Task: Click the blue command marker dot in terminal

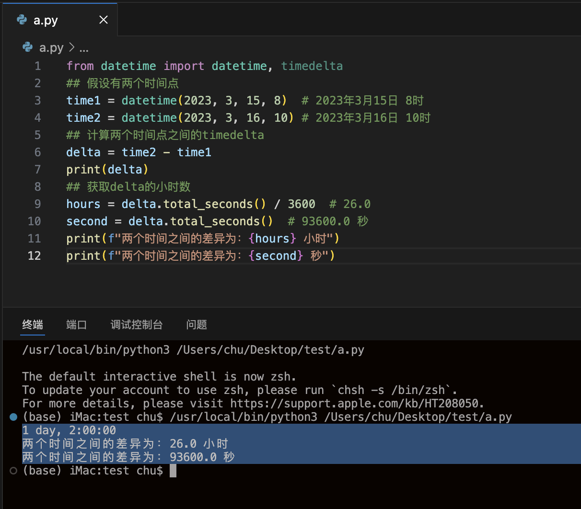Action: (x=13, y=417)
